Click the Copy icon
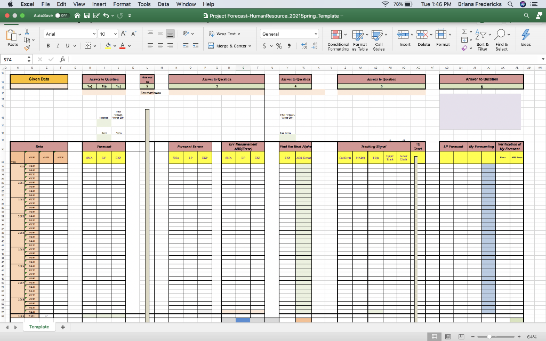 tap(27, 39)
